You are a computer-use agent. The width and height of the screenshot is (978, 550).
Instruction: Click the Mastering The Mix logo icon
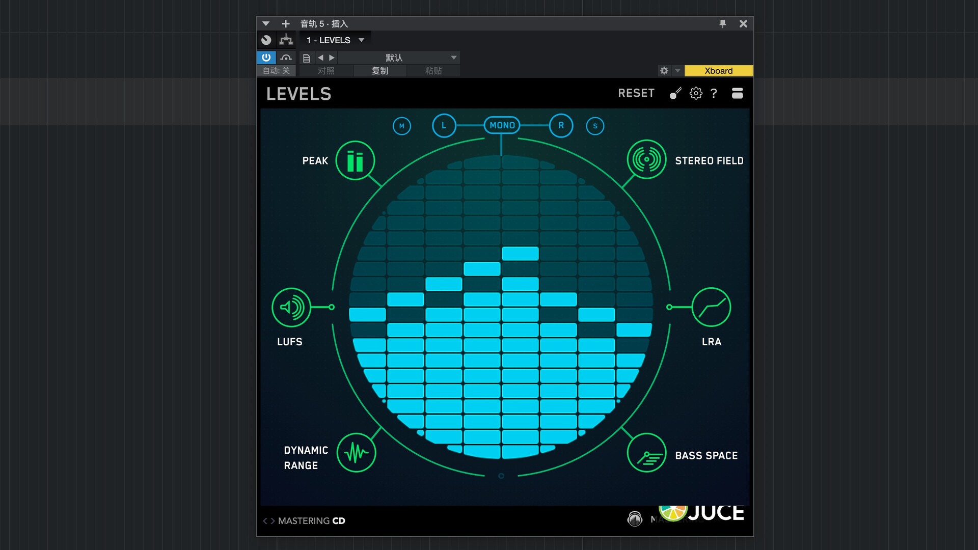point(635,518)
